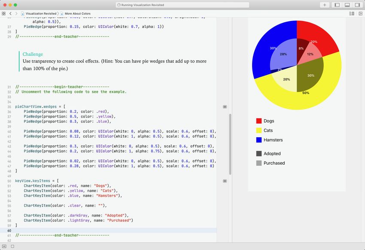Viewport: 365px width, 250px height.
Task: Click 'pieChartView.wedges' on line 35
Action: [x=36, y=106]
